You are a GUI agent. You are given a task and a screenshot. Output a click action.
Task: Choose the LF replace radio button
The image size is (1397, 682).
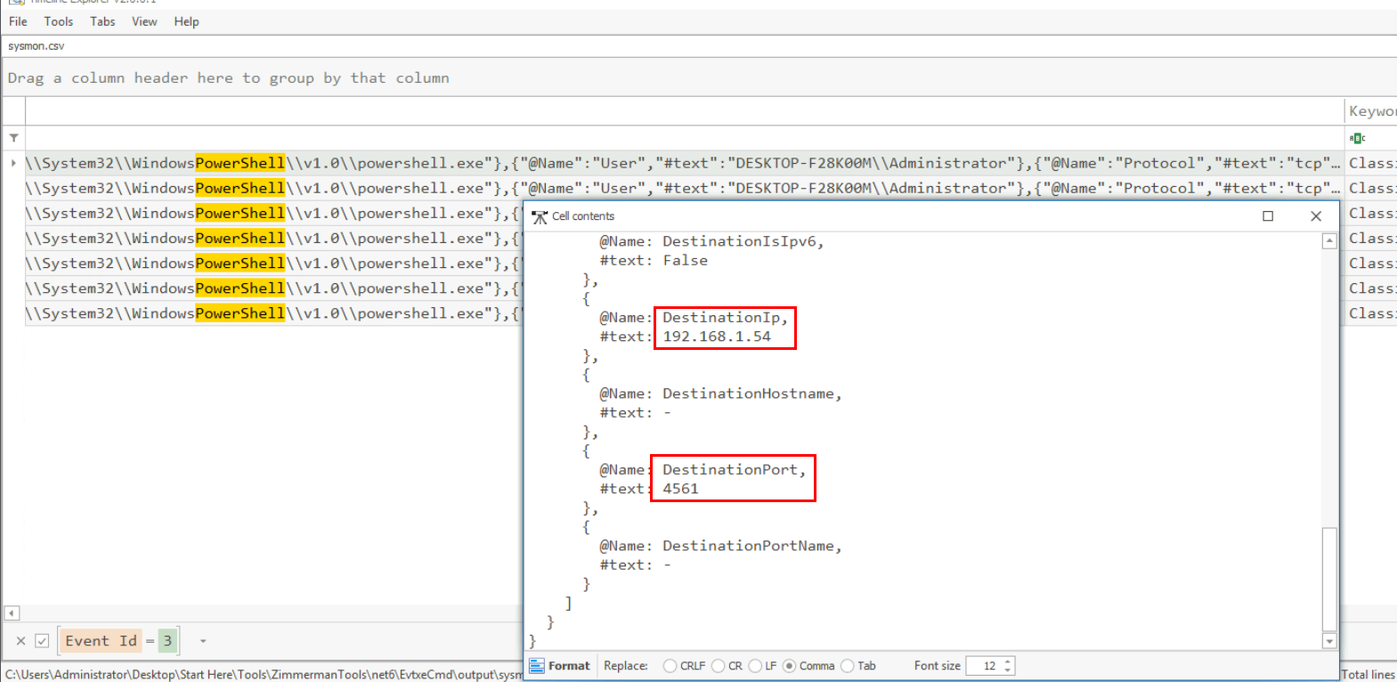point(755,666)
